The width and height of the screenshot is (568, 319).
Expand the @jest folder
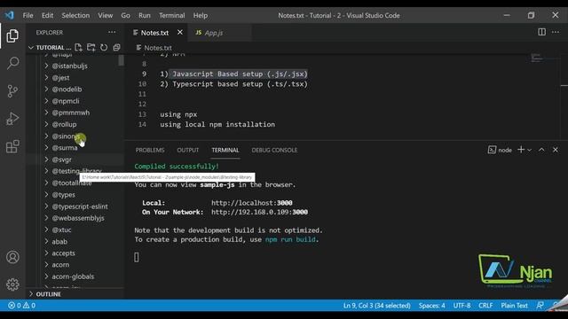click(x=60, y=78)
